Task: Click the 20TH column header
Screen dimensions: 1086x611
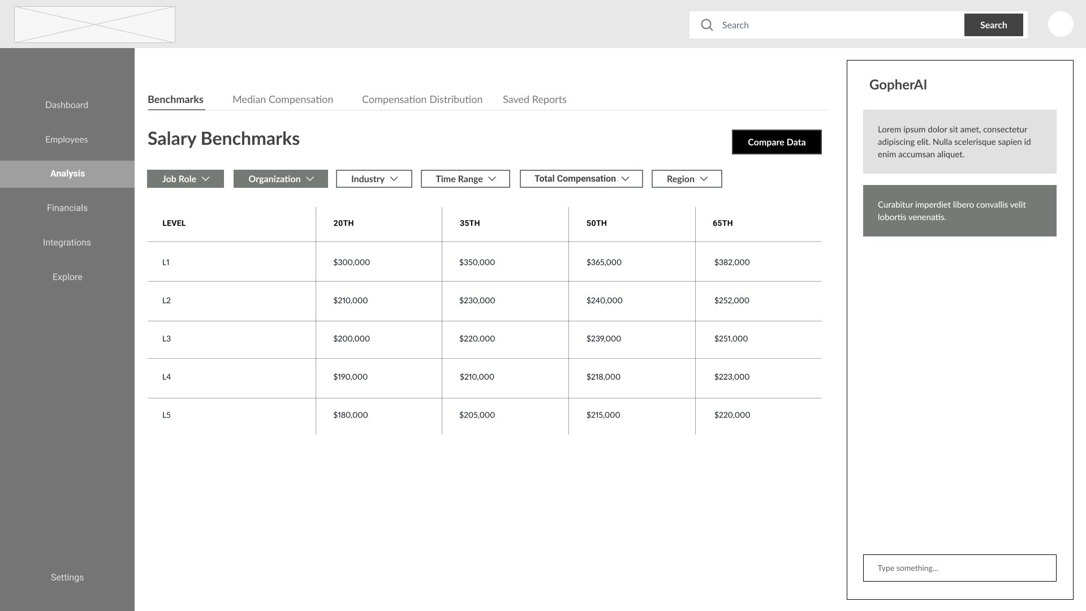Action: point(343,223)
